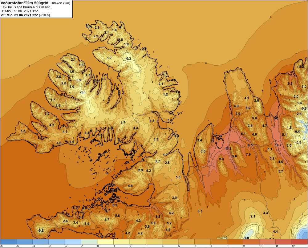Click the '0.3' temperature value

click(x=299, y=142)
